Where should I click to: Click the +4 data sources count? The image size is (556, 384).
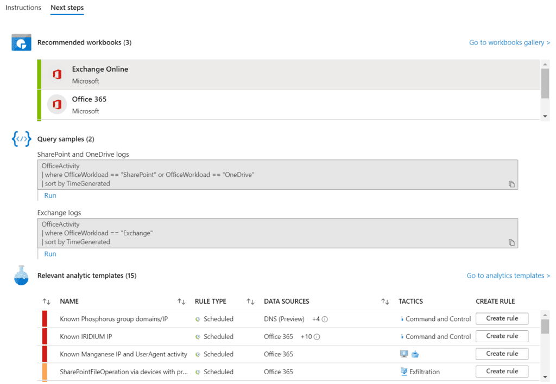pyautogui.click(x=316, y=319)
